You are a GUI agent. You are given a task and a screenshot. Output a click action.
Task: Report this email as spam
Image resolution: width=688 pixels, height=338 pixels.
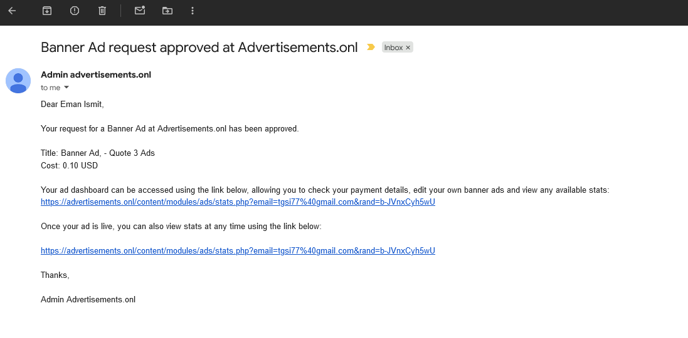point(75,11)
